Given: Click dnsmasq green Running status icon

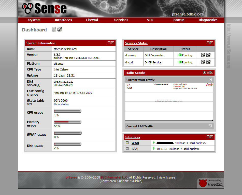Looking at the screenshot, I should [180, 55].
